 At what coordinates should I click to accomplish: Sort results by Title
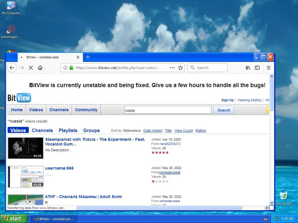coord(168,130)
